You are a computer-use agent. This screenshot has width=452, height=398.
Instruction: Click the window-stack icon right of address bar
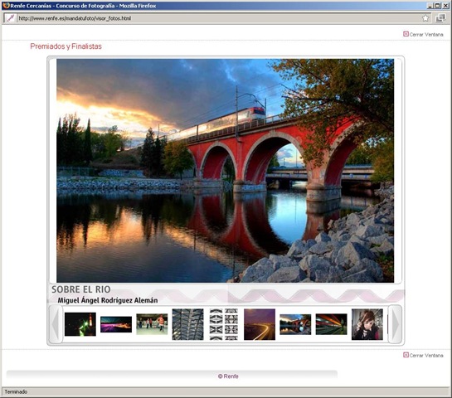(440, 18)
